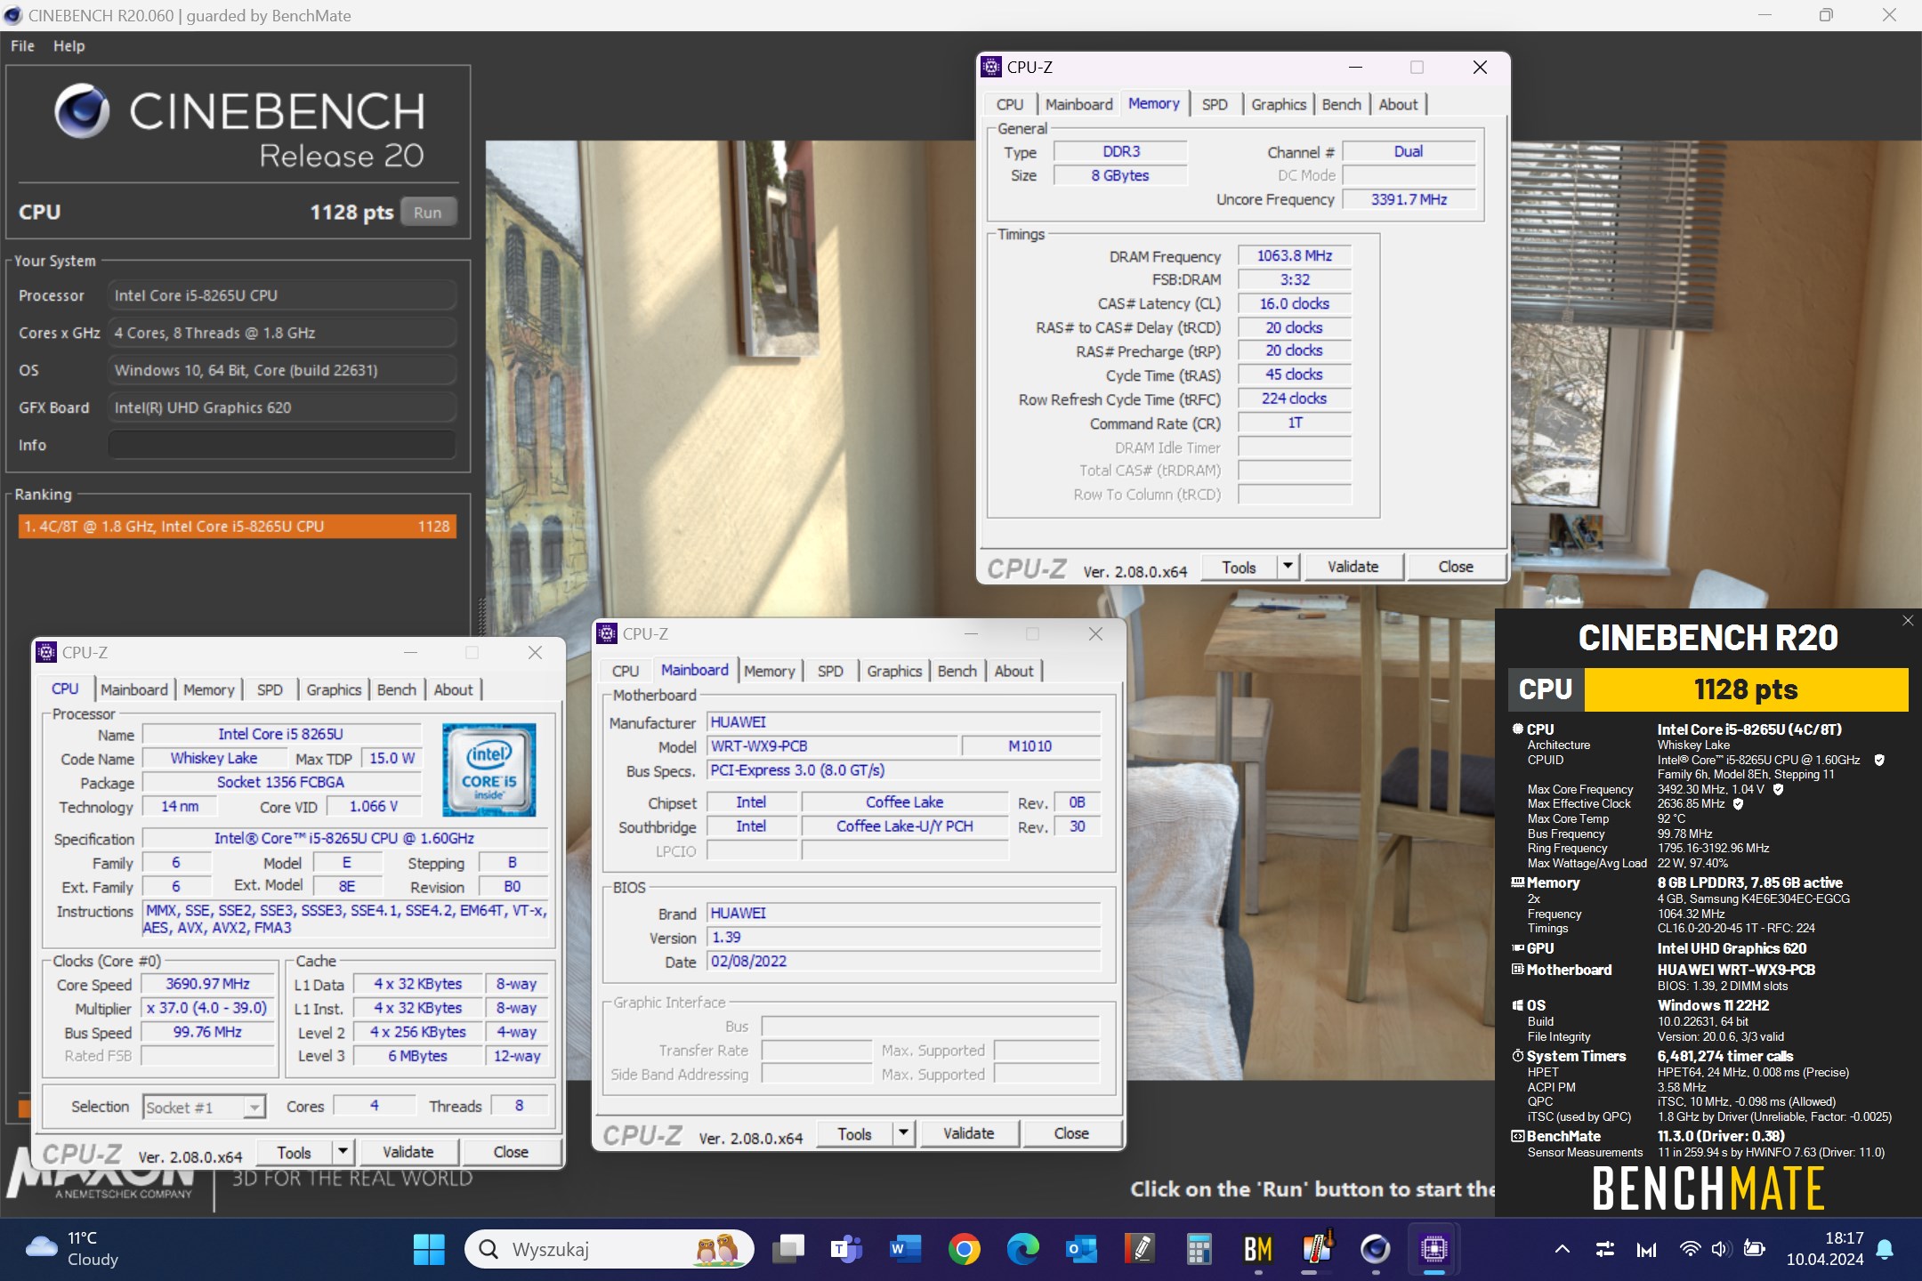Expand Tools dropdown arrow in CPU-Z Memory window
Screen dimensions: 1922x1281
(x=1288, y=567)
